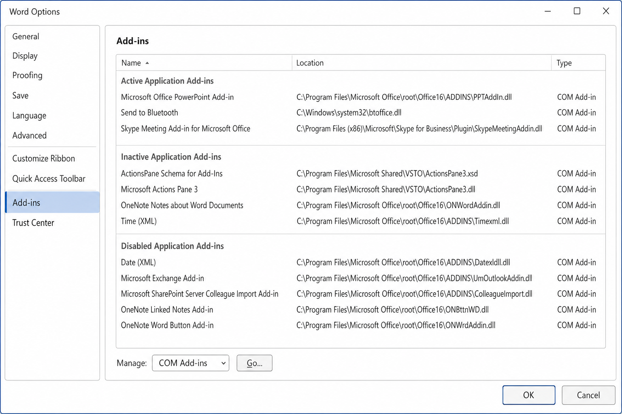
Task: Click the Location column header
Action: click(422, 63)
